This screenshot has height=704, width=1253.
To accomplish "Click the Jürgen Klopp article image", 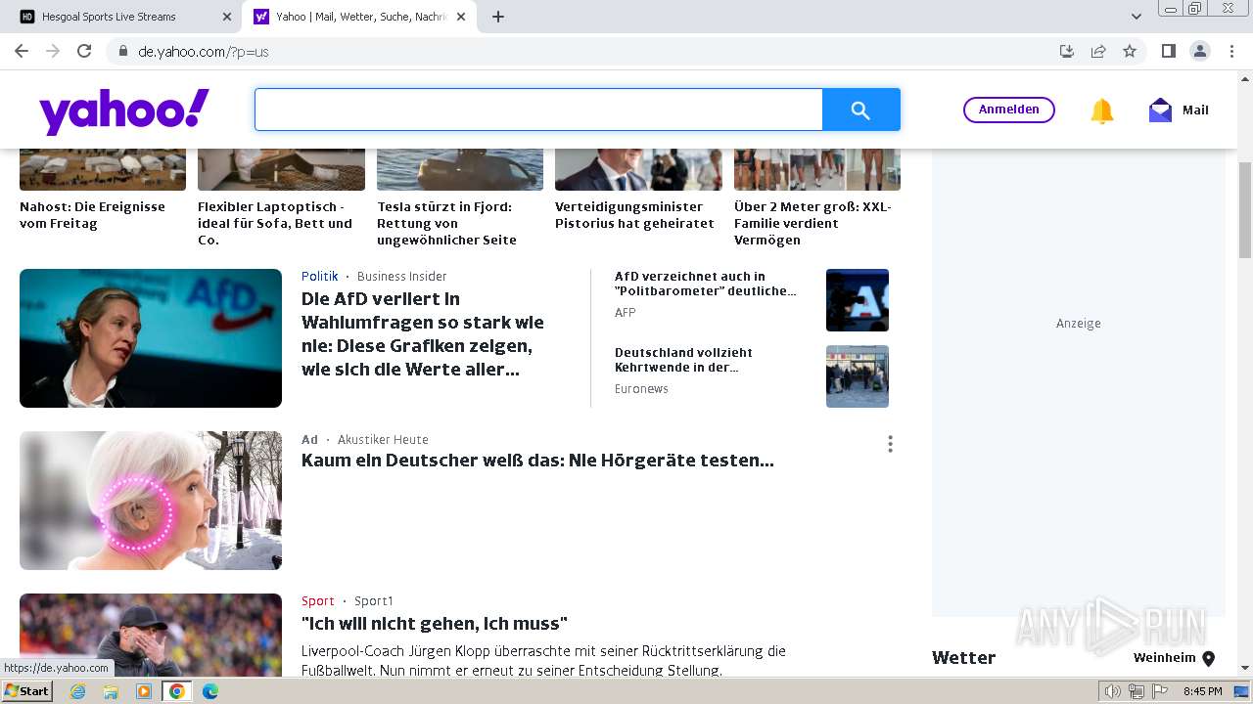I will (x=151, y=635).
